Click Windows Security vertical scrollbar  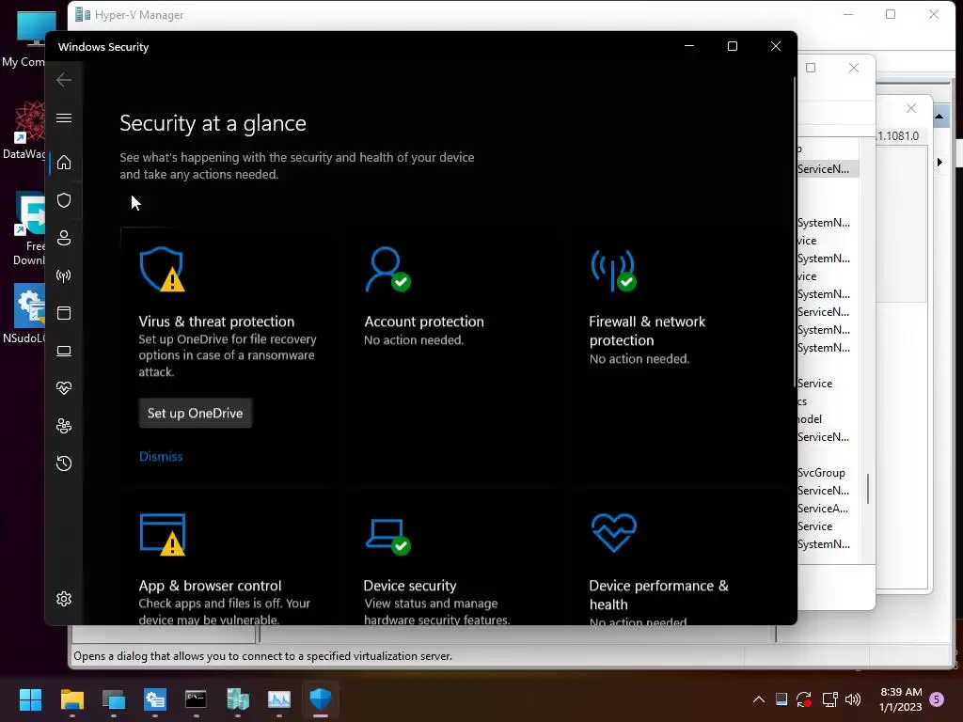tap(795, 233)
